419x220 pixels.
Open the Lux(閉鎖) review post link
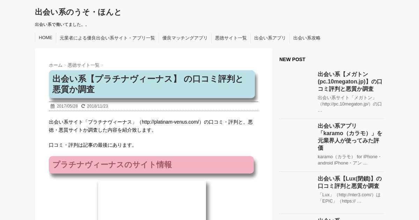click(350, 182)
